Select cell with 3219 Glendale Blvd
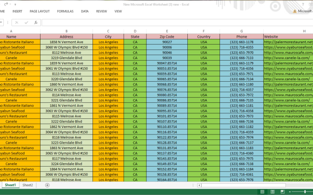This screenshot has width=313, height=195. point(66,58)
